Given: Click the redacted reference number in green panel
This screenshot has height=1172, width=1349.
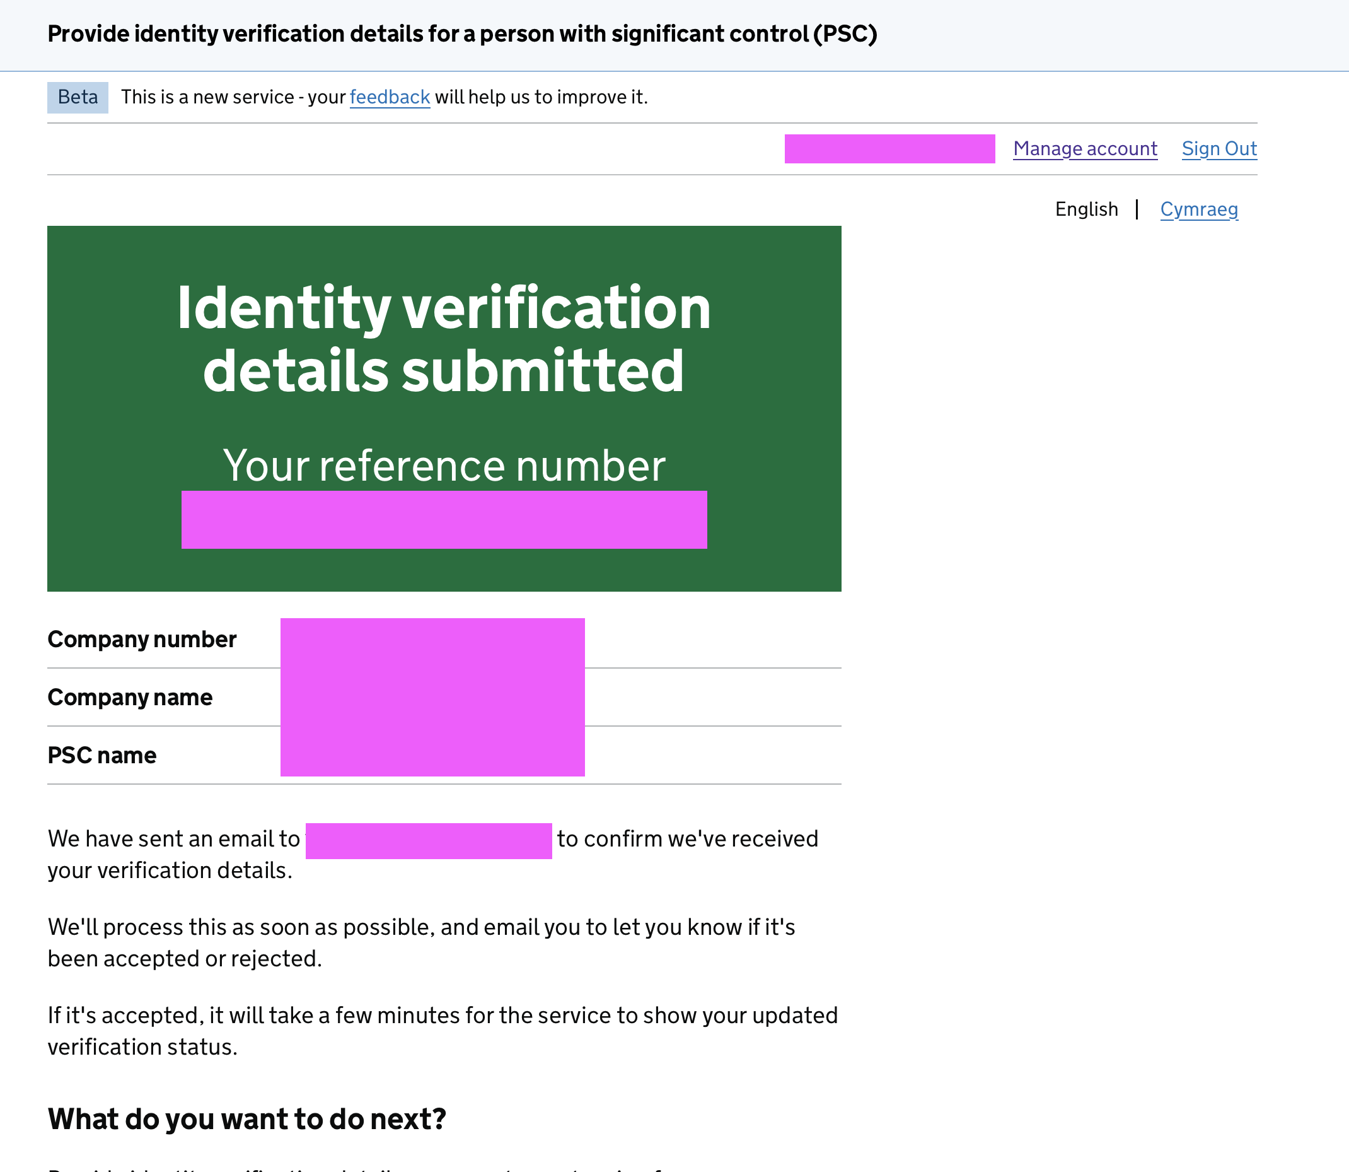Looking at the screenshot, I should point(444,519).
